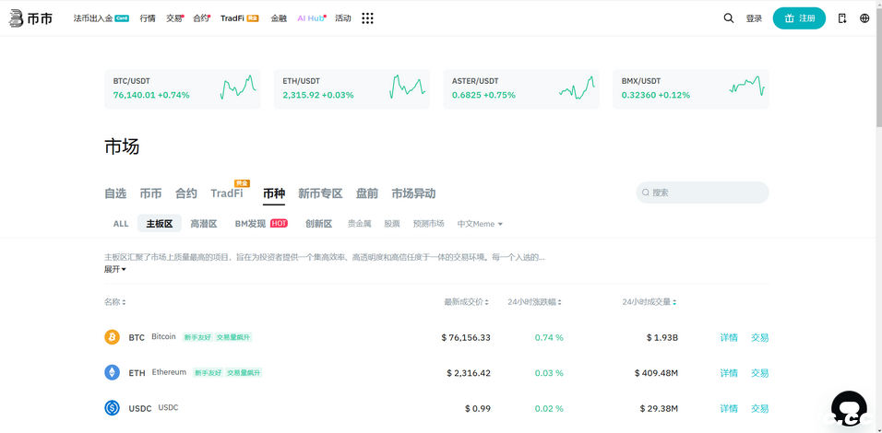Click the BitMart logo
This screenshot has height=433, width=882.
pyautogui.click(x=30, y=18)
